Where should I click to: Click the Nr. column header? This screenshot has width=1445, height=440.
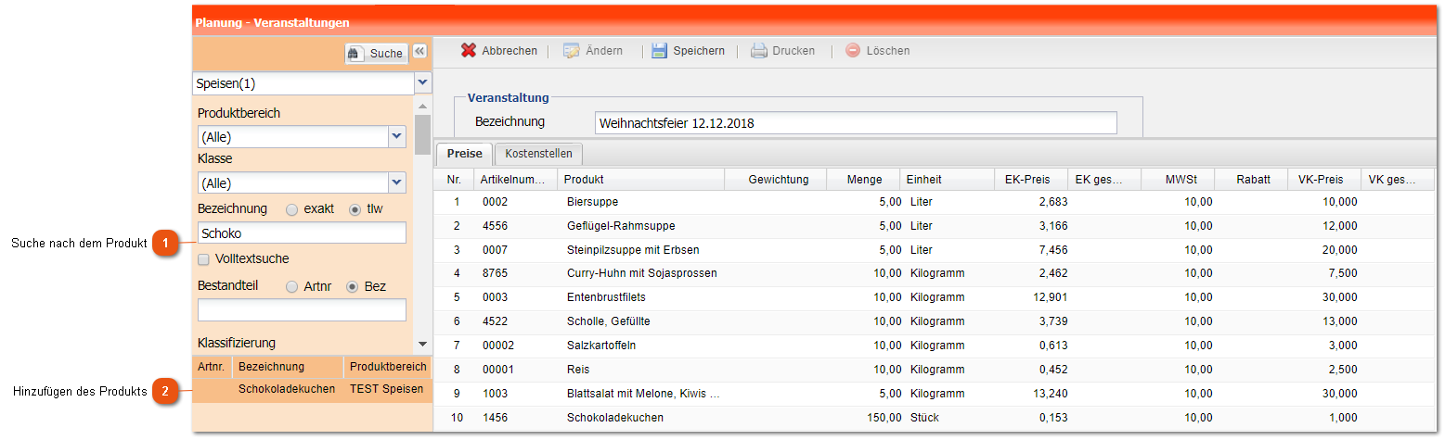point(454,180)
